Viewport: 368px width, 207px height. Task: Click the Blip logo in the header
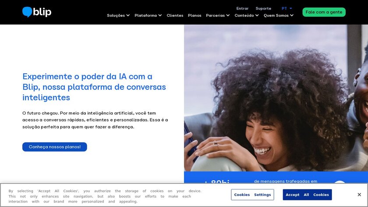(37, 12)
